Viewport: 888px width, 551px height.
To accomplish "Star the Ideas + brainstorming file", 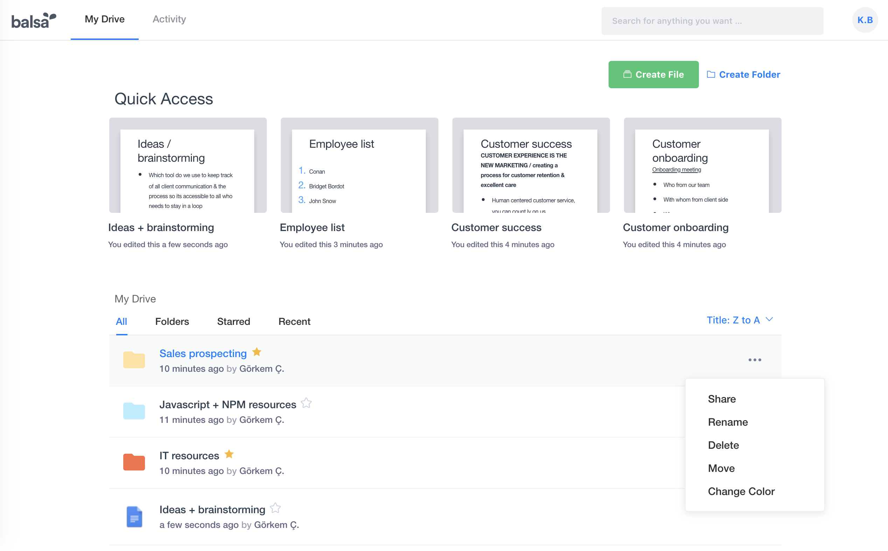I will [275, 508].
